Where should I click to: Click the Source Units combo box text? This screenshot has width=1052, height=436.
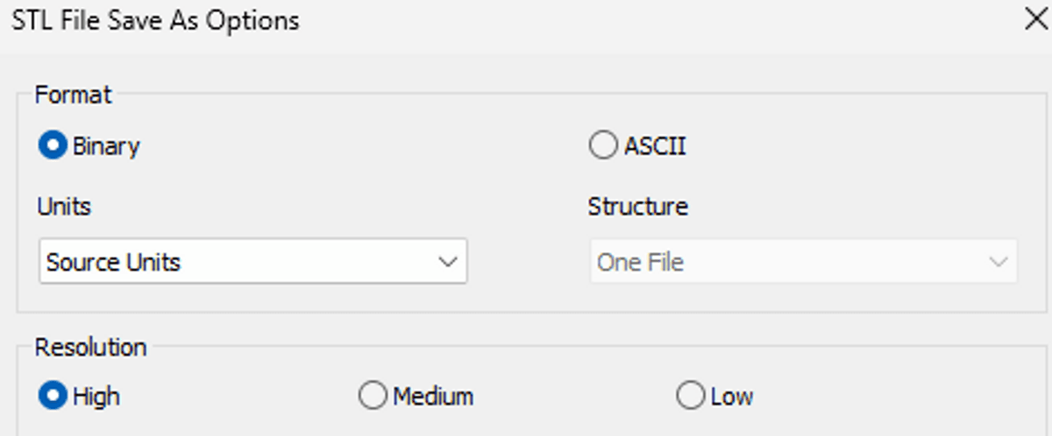113,262
